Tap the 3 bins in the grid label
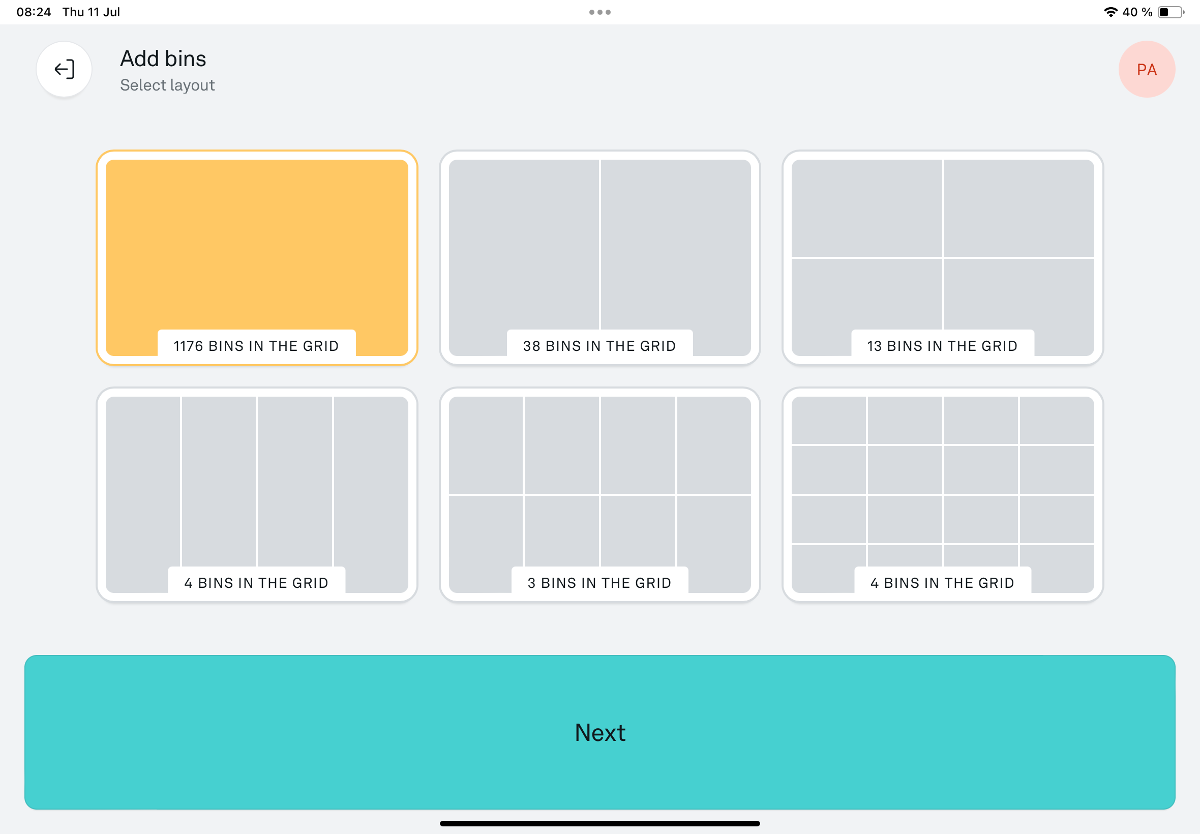Viewport: 1200px width, 834px height. coord(599,583)
